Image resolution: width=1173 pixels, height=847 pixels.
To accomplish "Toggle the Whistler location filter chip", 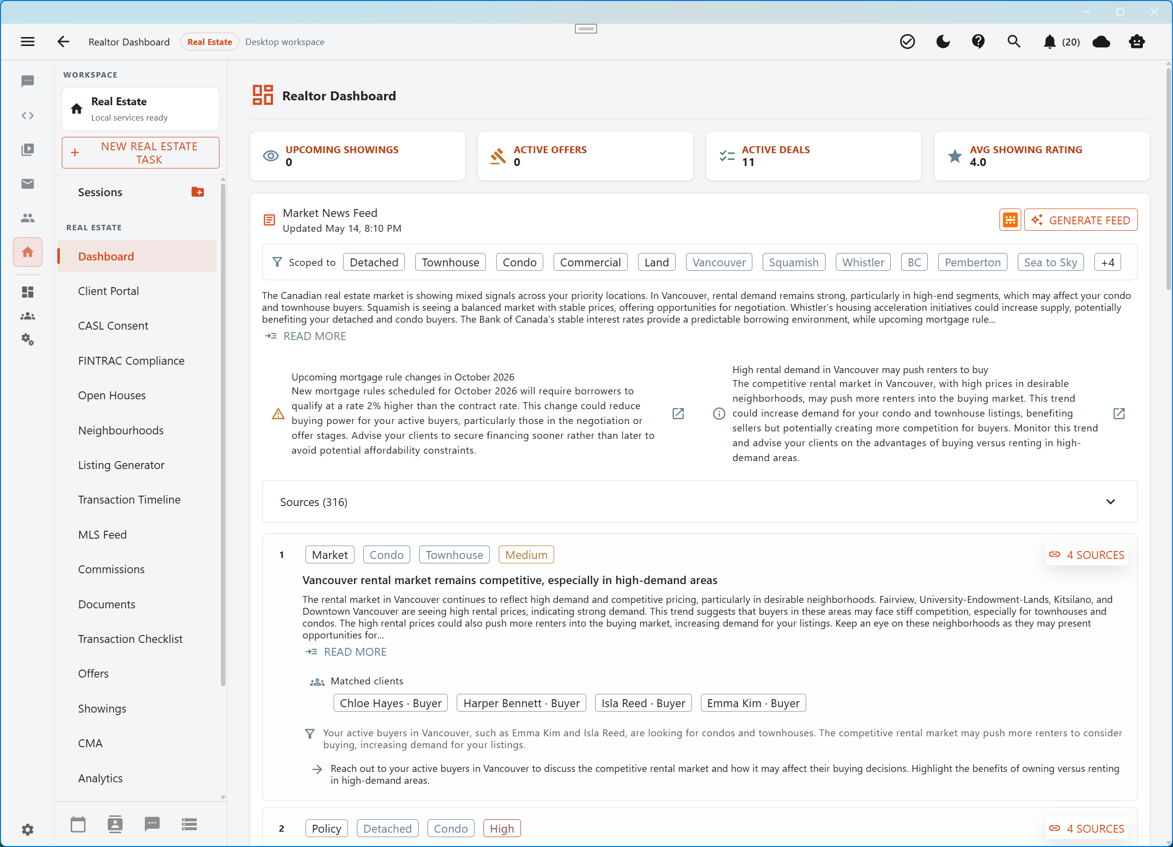I will pyautogui.click(x=863, y=262).
